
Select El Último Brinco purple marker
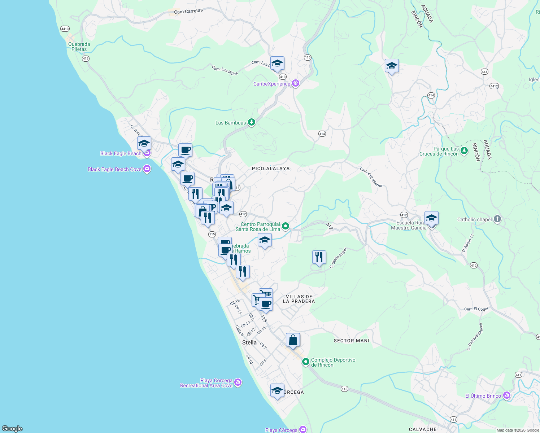tap(507, 395)
